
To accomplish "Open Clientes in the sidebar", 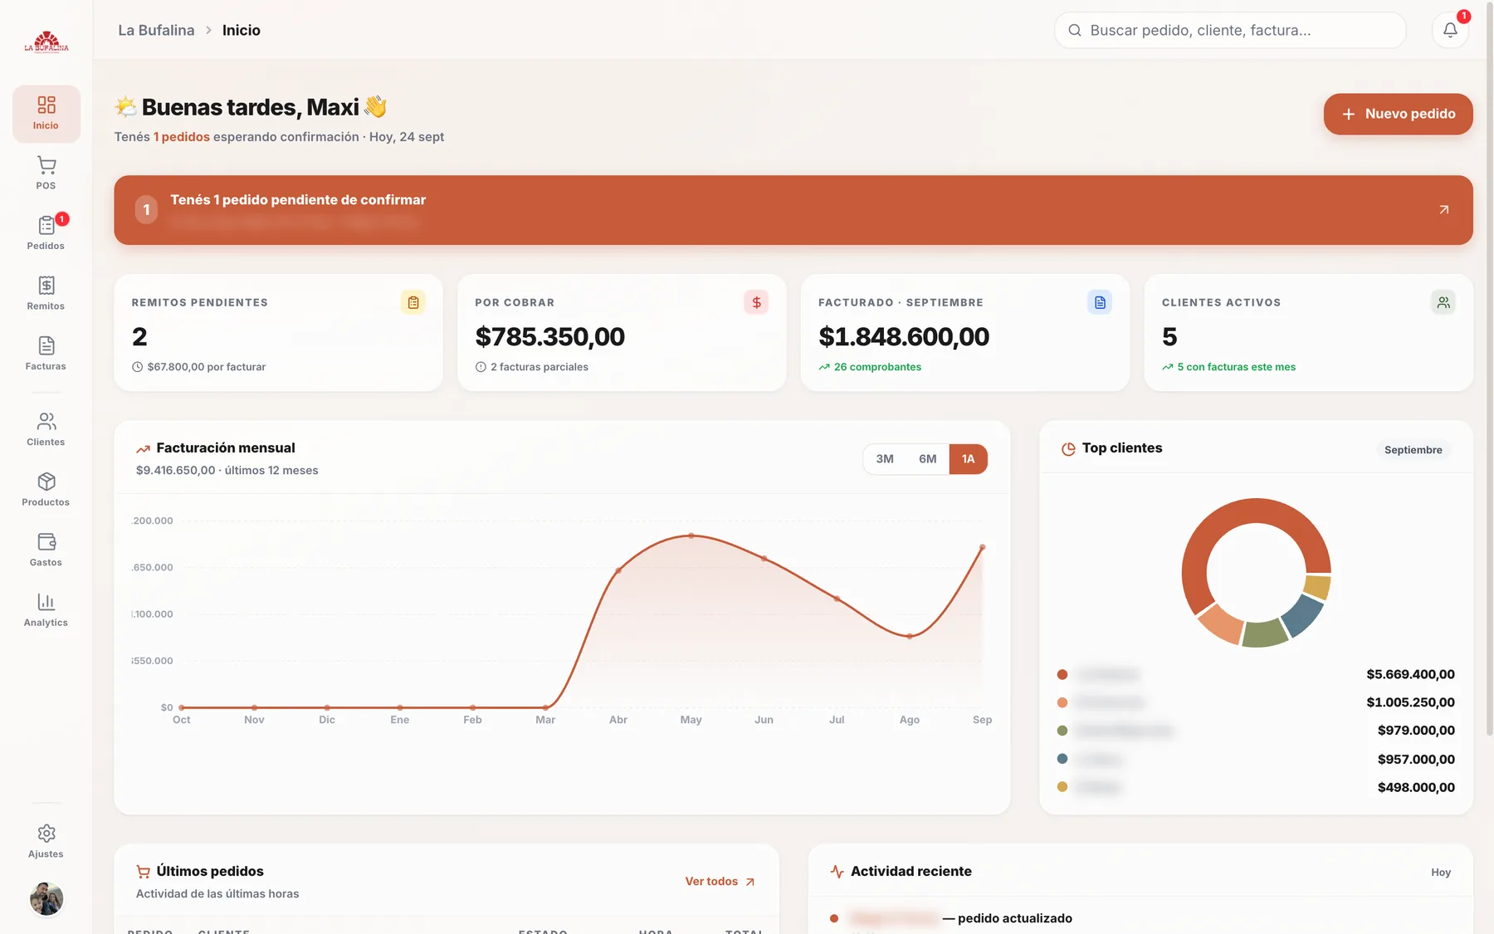I will pos(46,429).
